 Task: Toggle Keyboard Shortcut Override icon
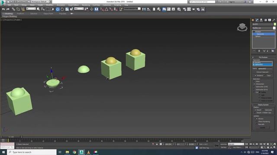pyautogui.click(x=97, y=9)
